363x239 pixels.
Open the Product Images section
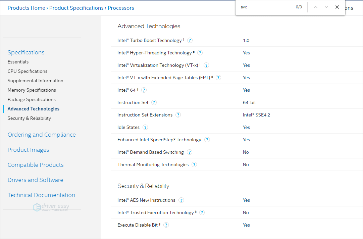28,150
